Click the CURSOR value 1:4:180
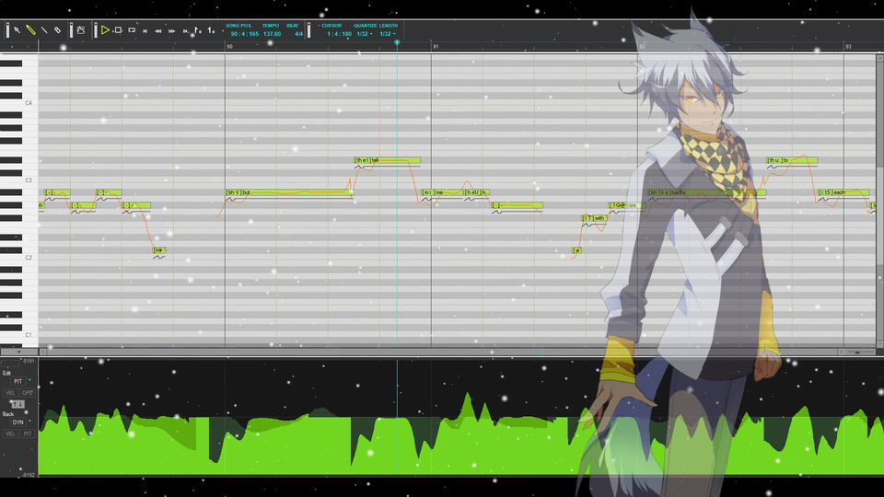 (x=340, y=34)
